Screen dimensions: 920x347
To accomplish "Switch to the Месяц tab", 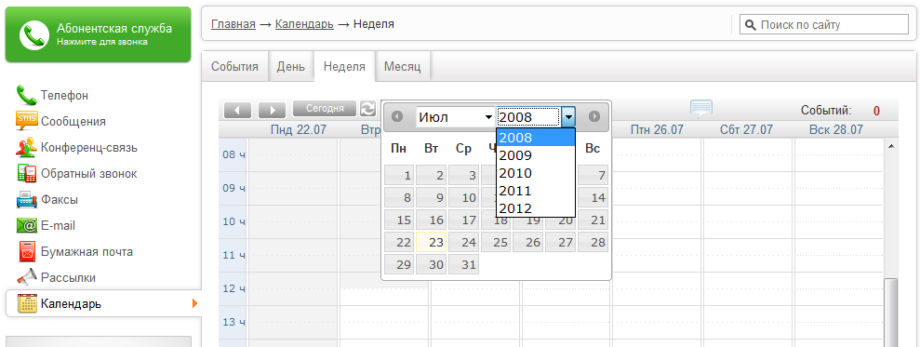I will tap(403, 66).
